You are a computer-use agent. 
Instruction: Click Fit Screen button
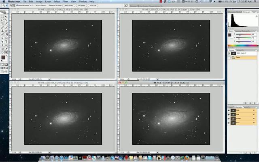[81, 5]
